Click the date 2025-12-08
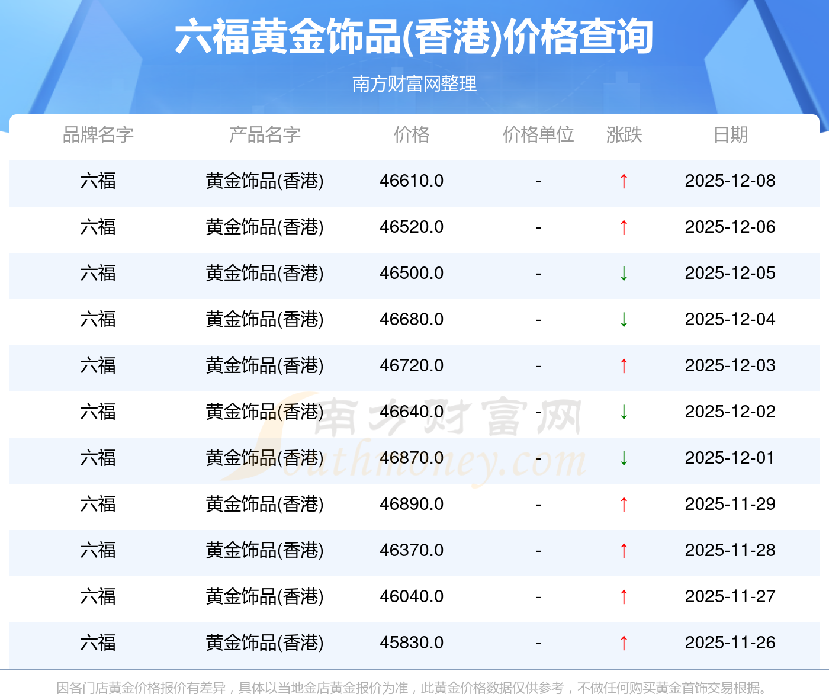This screenshot has width=829, height=697. (730, 181)
